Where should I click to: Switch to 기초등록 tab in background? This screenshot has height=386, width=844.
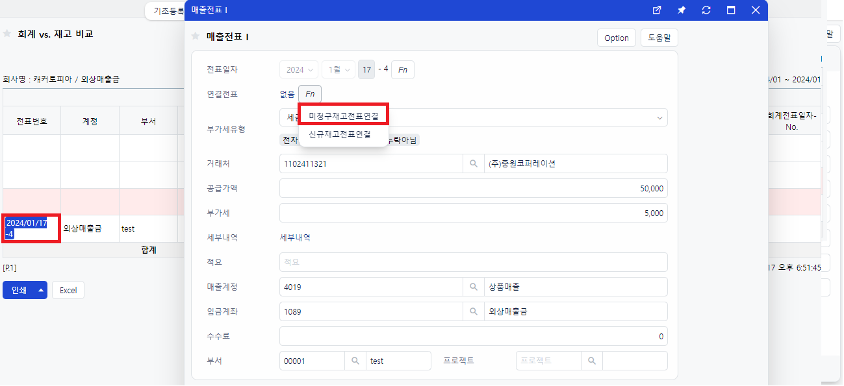(x=168, y=11)
